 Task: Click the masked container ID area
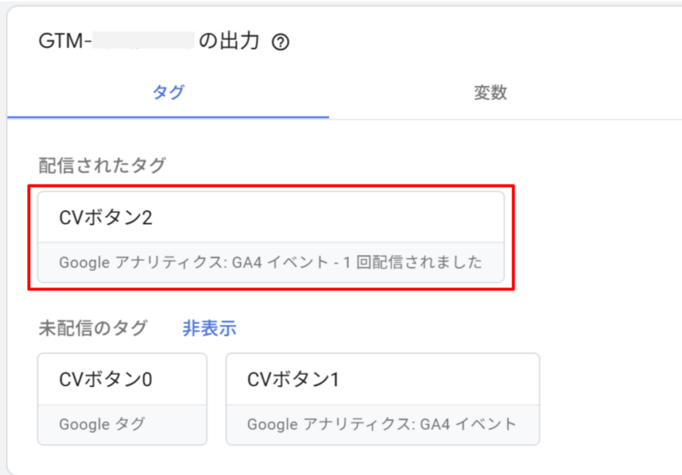tap(143, 41)
